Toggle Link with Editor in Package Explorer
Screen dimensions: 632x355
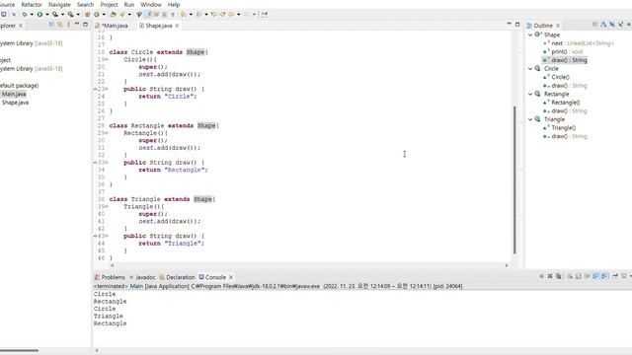[60, 25]
